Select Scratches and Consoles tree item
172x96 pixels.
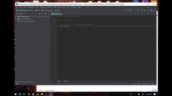[x=26, y=21]
